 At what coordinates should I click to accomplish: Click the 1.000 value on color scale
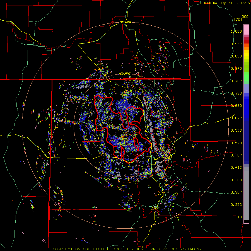(x=236, y=31)
